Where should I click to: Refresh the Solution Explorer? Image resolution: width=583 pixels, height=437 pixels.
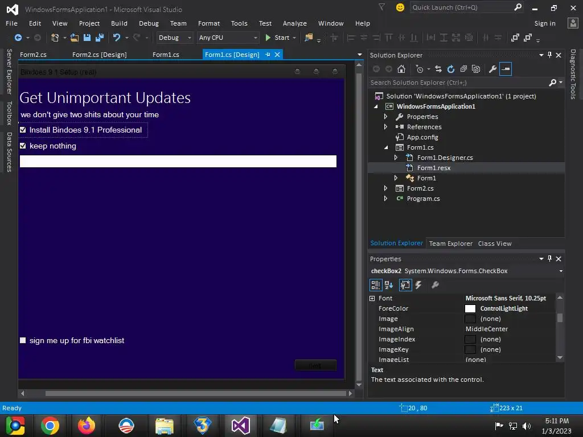pos(451,69)
